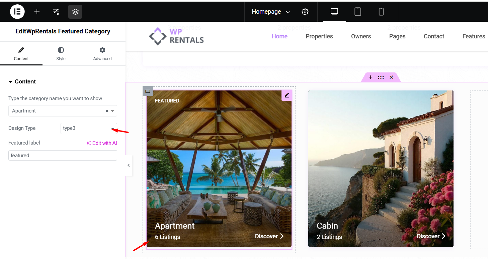
Task: Switch to mobile preview mode
Action: (x=381, y=12)
